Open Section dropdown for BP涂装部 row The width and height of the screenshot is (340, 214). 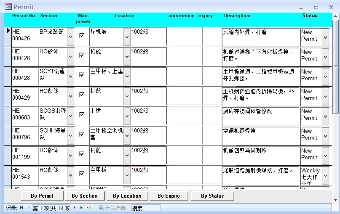(70, 37)
